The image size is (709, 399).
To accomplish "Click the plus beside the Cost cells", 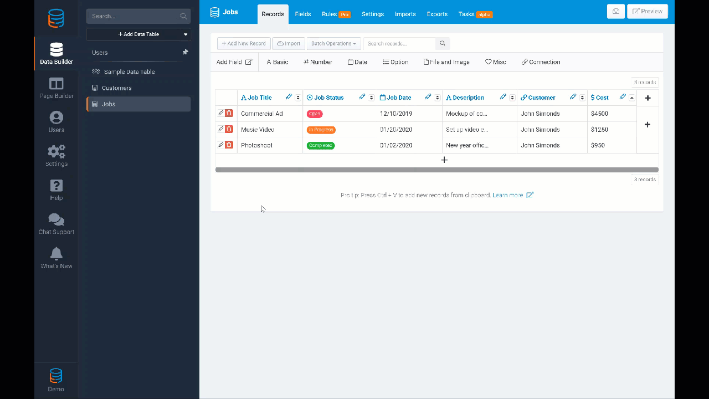I will coord(648,125).
